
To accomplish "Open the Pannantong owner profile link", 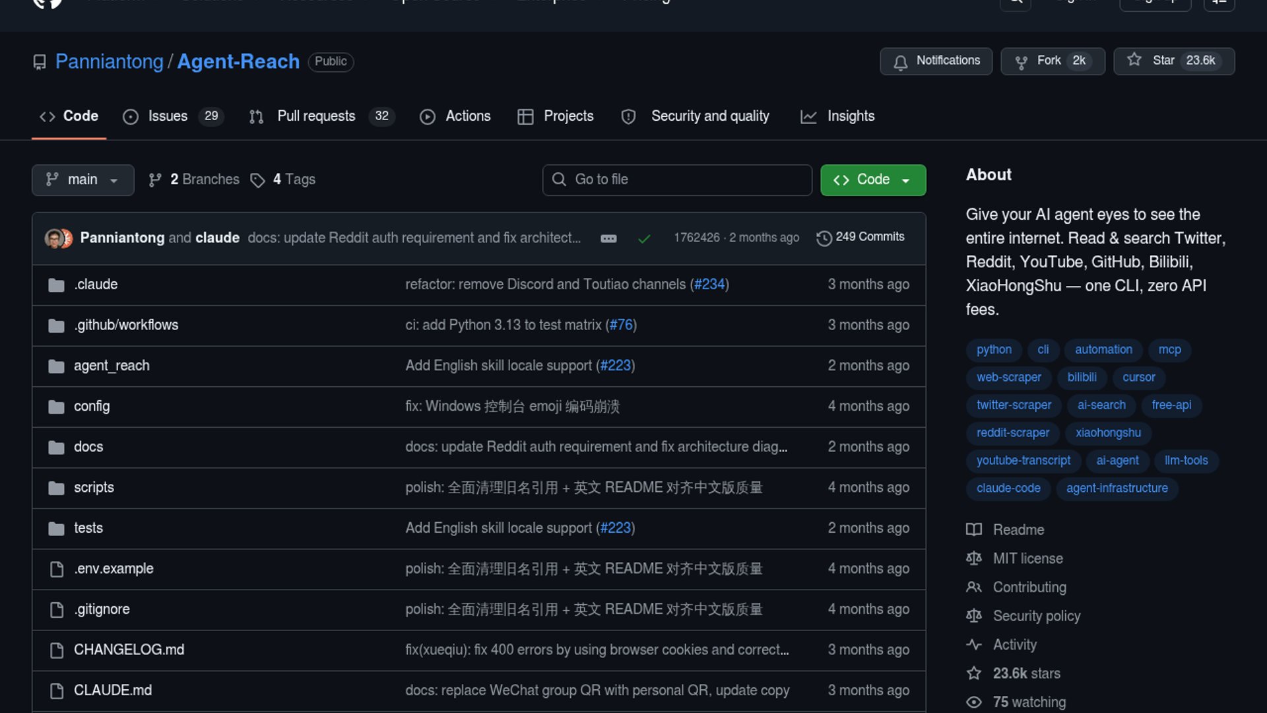I will [x=109, y=61].
